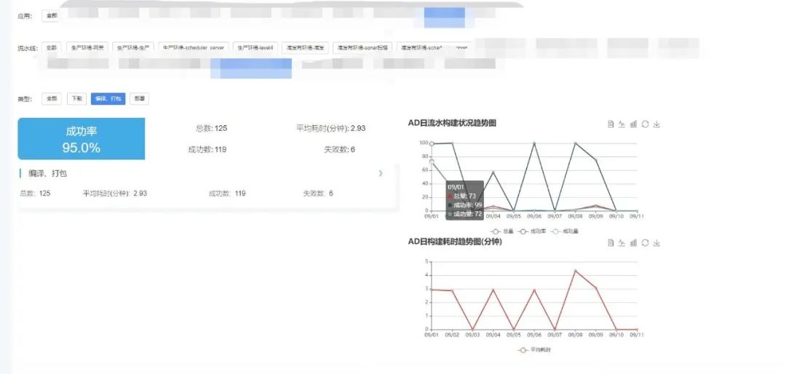Screen dimensions: 786x374
Task: Restore the AD日构建耗时趋势图 chart
Action: point(645,242)
